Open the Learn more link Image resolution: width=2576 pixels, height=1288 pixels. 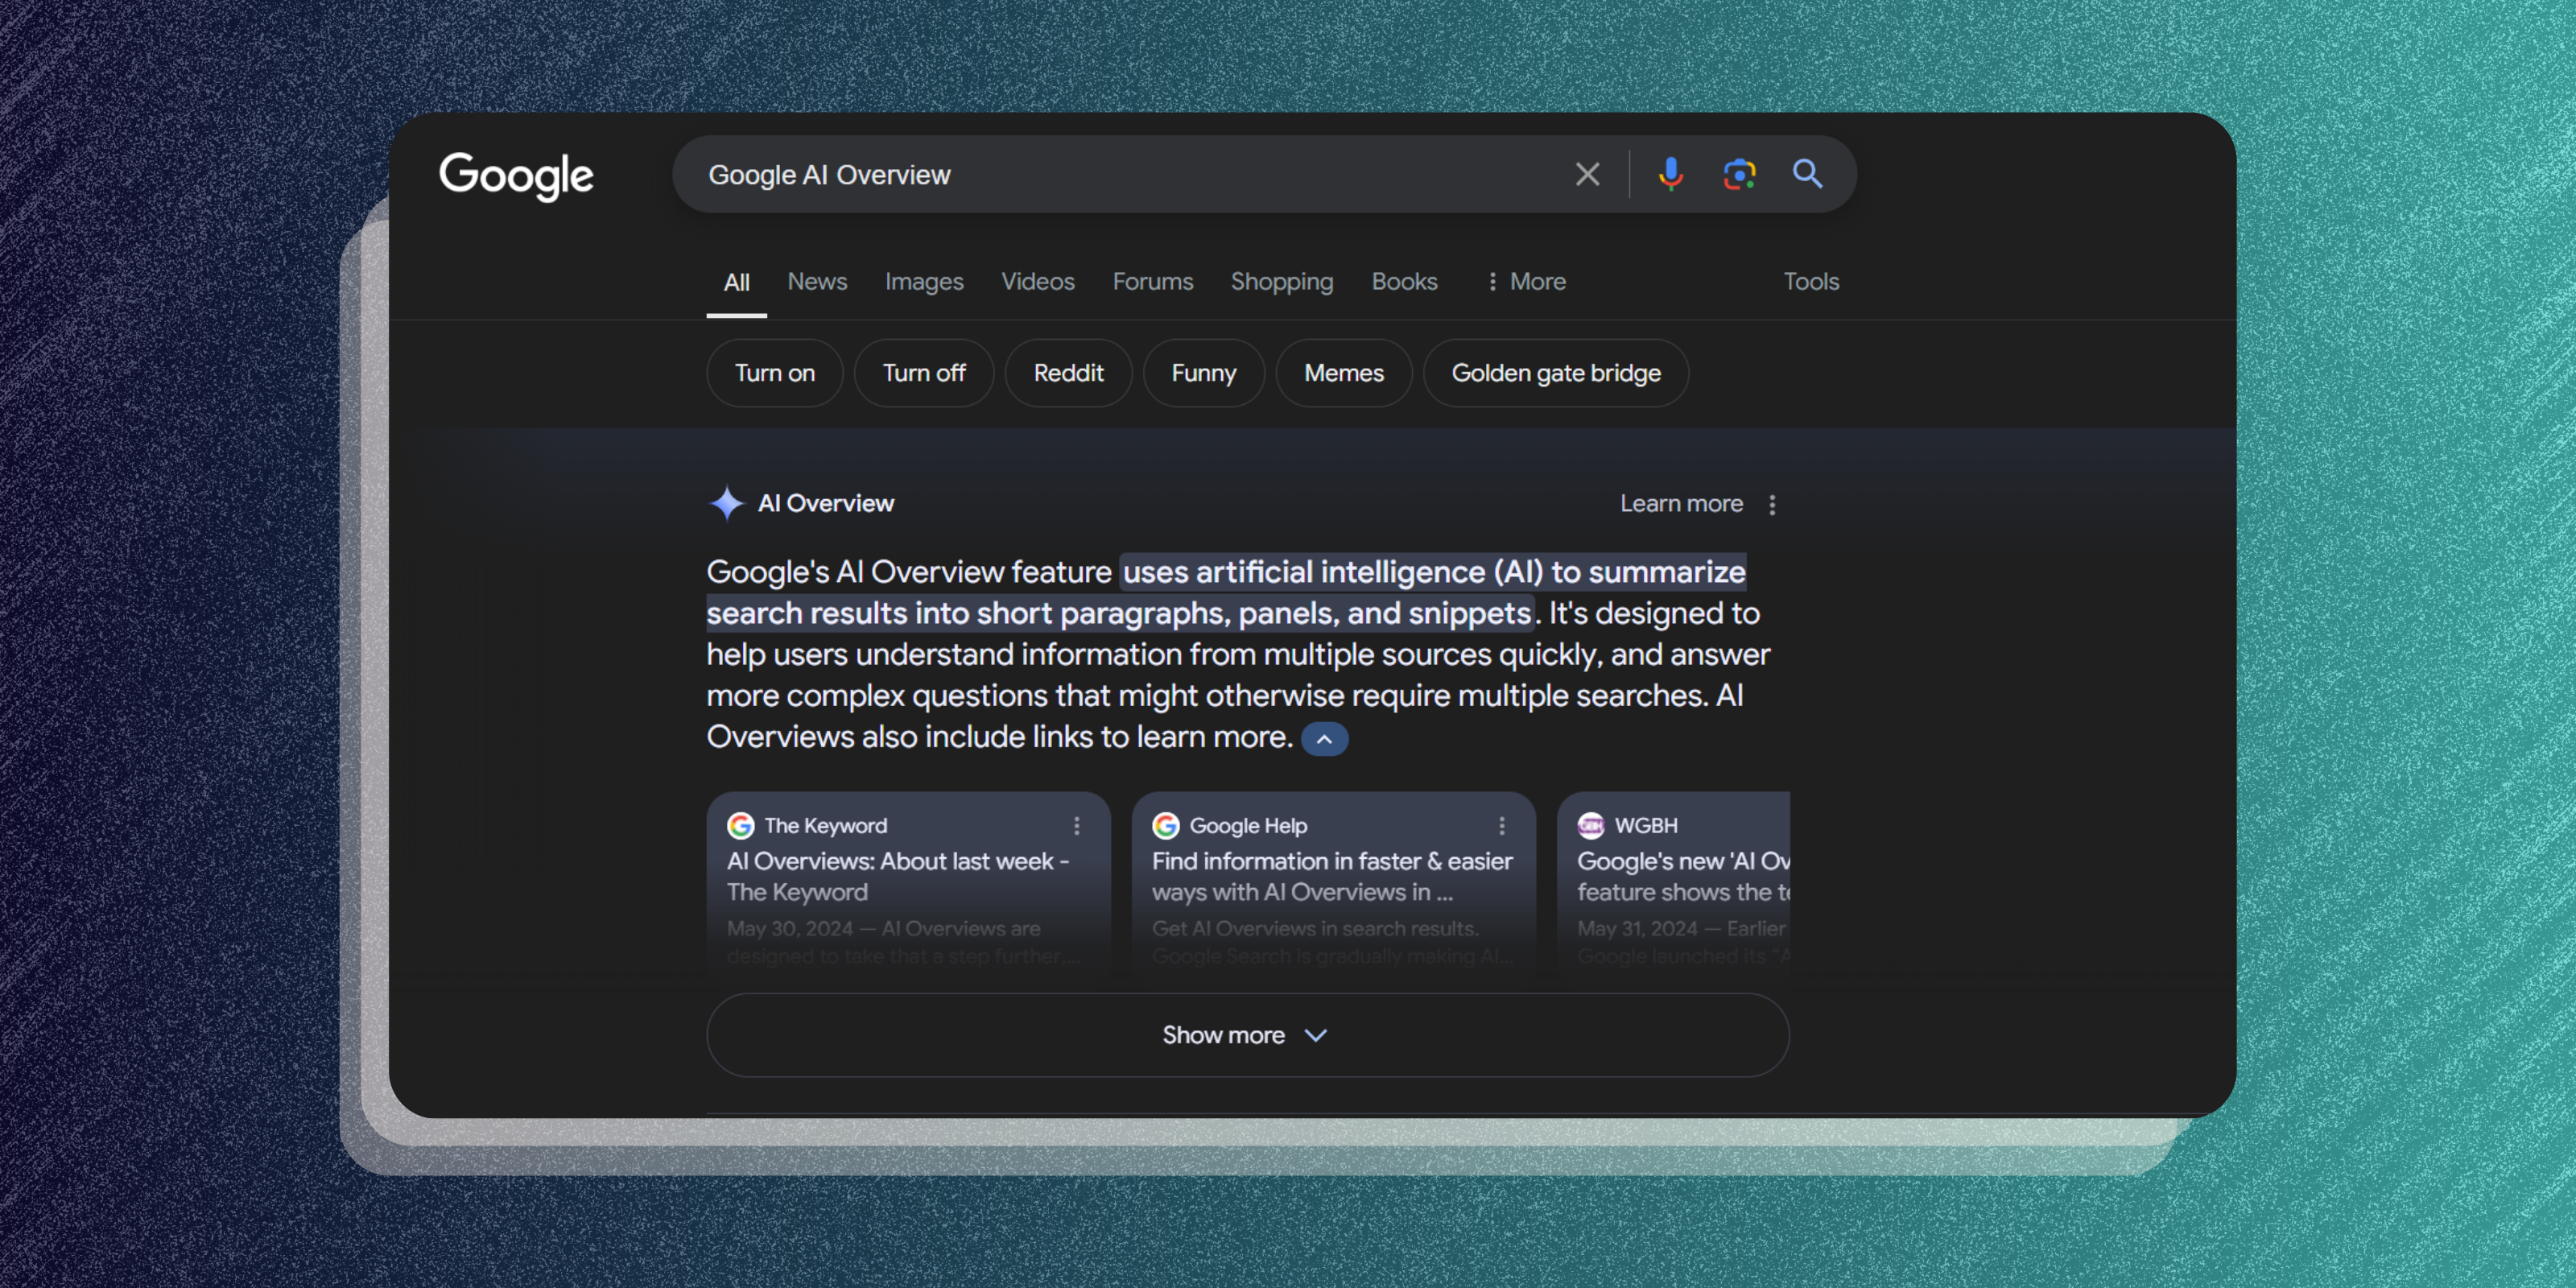(x=1681, y=504)
